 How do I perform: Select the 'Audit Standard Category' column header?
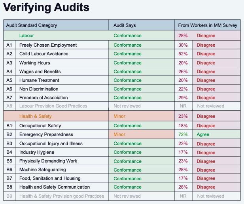tap(32, 25)
